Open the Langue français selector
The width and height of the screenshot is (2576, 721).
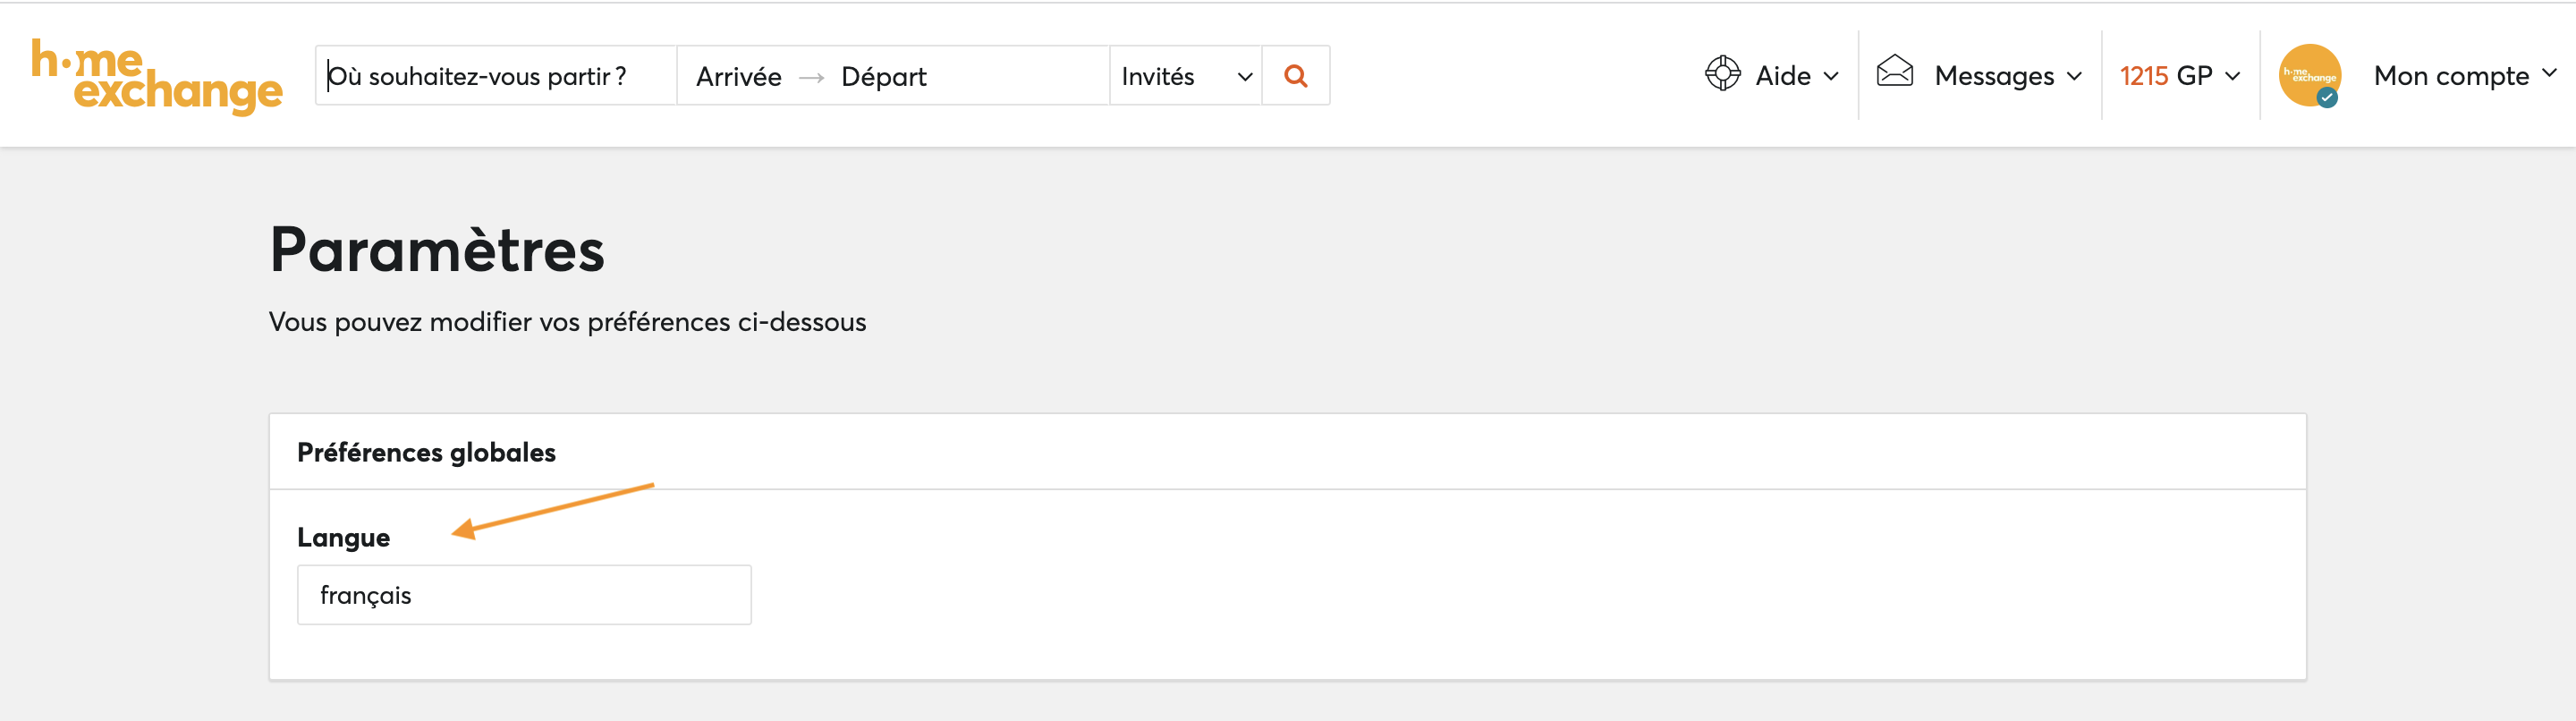pos(524,595)
